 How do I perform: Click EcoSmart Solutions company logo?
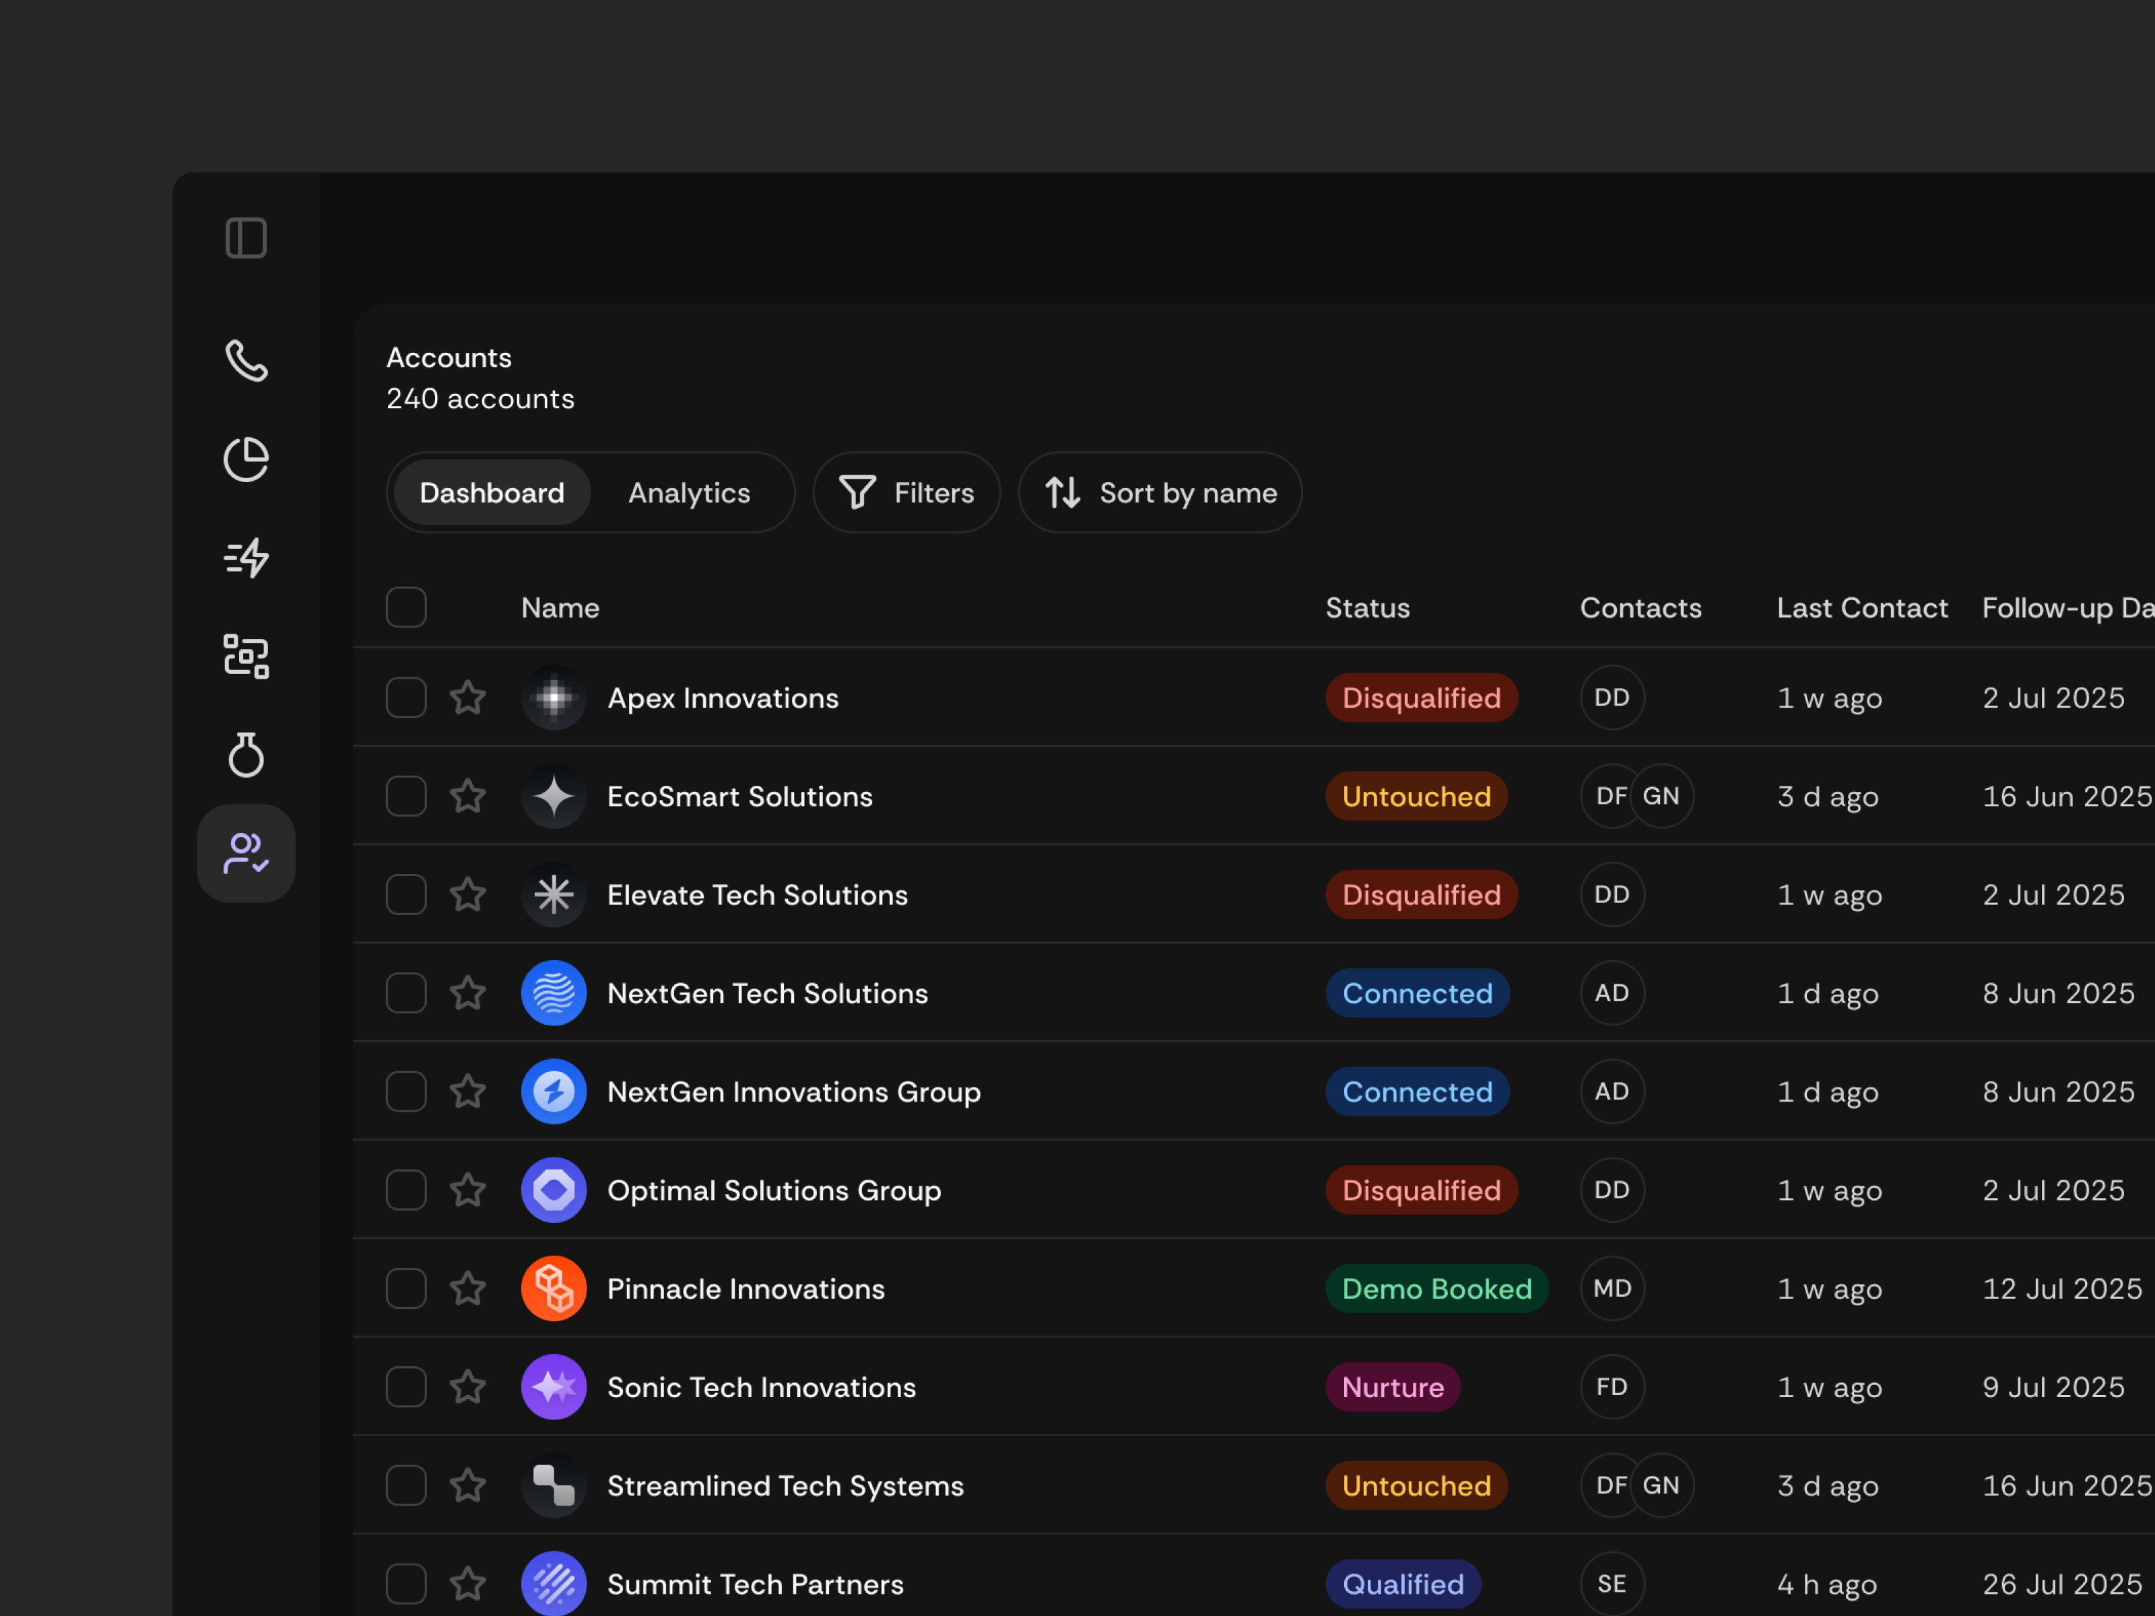click(554, 796)
